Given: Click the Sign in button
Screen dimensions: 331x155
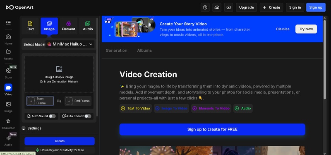Looking at the screenshot, I should [295, 7].
